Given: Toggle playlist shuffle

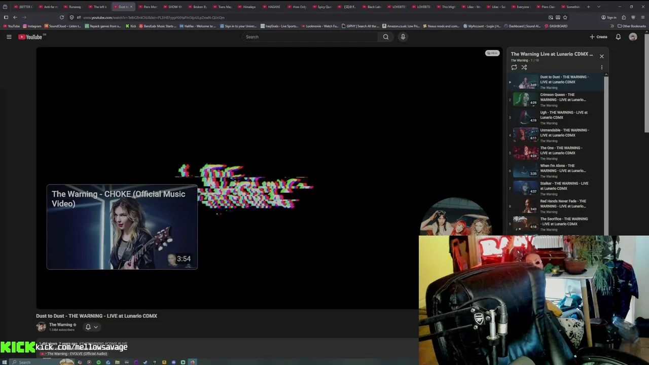Looking at the screenshot, I should coord(524,67).
